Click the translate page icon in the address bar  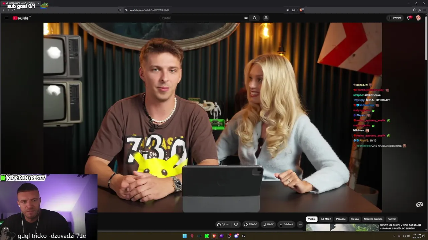[x=288, y=10]
